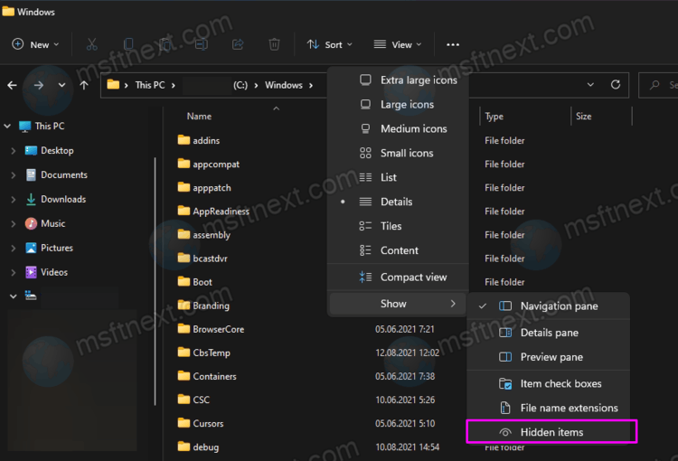
Task: Select Content view
Action: pyautogui.click(x=398, y=250)
